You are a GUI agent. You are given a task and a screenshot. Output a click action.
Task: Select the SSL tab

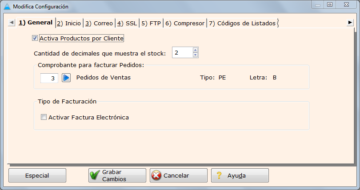tap(128, 23)
